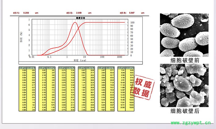Click the 粒度 (μm) x-axis label

78,60
